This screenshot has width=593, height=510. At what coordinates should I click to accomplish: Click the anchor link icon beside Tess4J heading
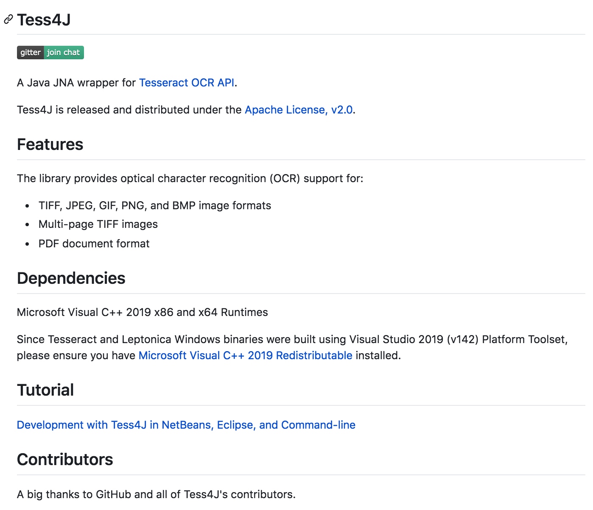pyautogui.click(x=8, y=19)
